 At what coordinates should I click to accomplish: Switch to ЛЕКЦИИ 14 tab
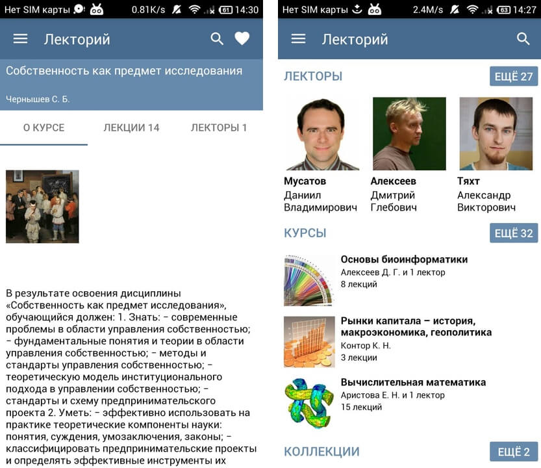coord(131,128)
